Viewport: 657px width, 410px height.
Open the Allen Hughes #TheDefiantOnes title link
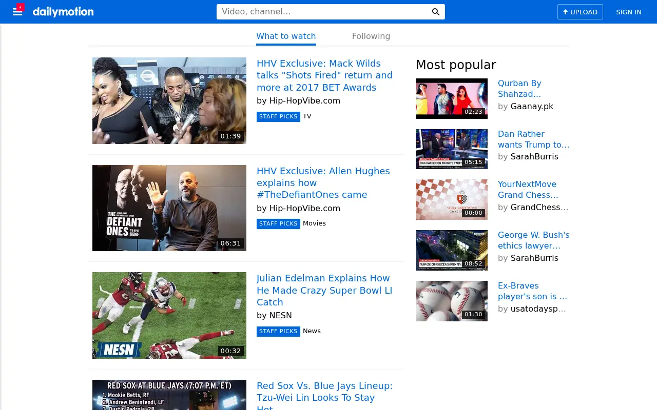point(323,183)
